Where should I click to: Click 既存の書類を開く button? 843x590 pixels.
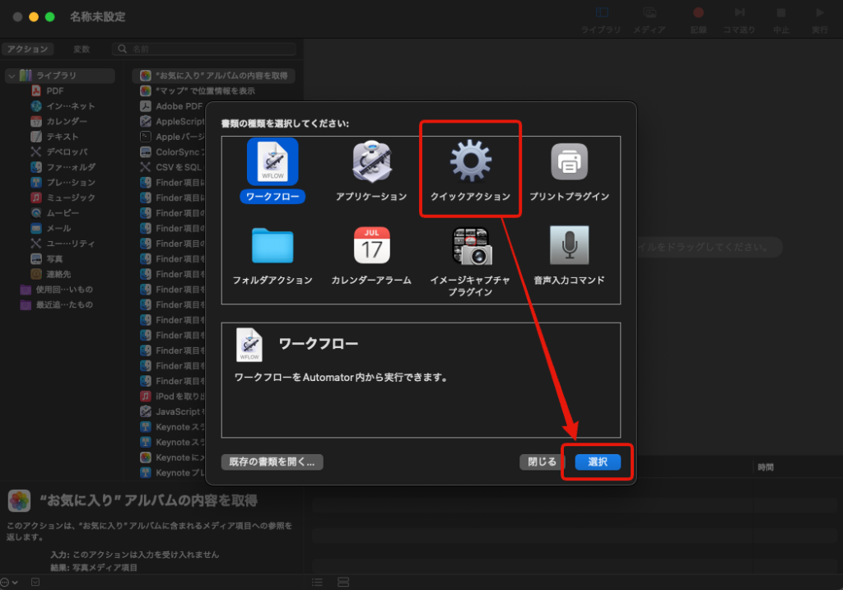(x=272, y=462)
